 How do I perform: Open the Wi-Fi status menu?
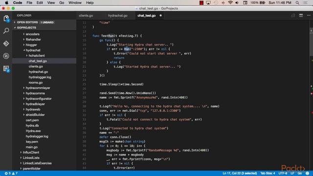click(x=230, y=3)
